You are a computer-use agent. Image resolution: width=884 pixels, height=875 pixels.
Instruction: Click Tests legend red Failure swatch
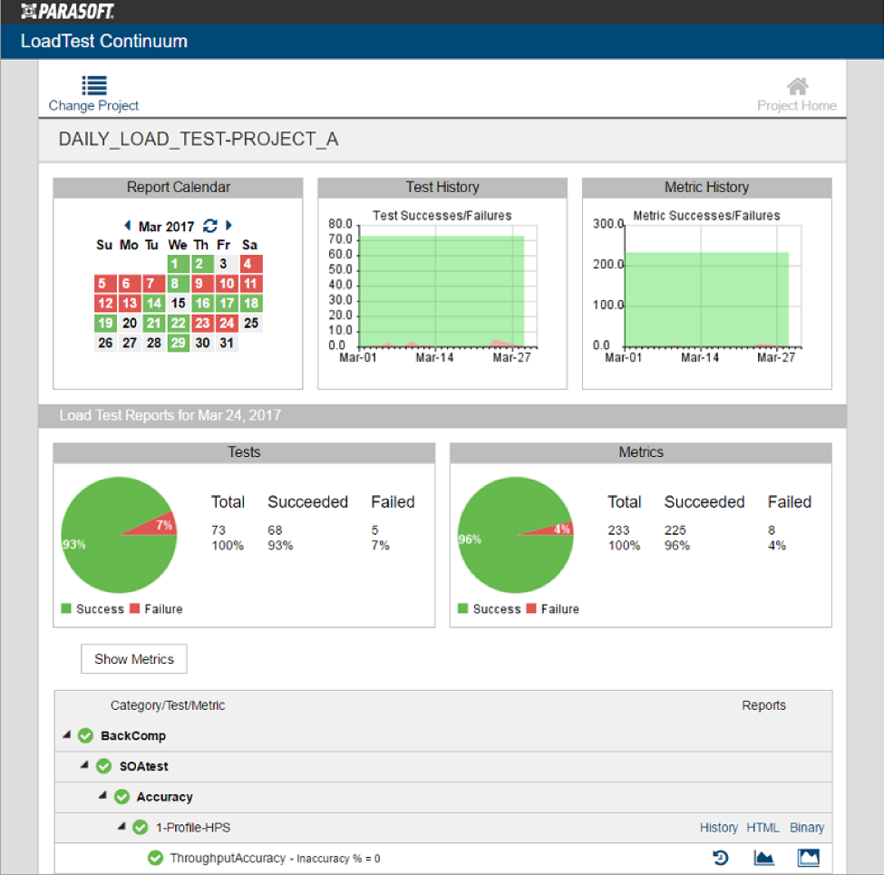point(135,608)
